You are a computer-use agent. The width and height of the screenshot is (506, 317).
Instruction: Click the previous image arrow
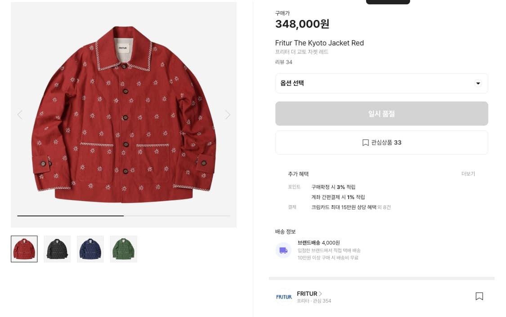[x=20, y=115]
